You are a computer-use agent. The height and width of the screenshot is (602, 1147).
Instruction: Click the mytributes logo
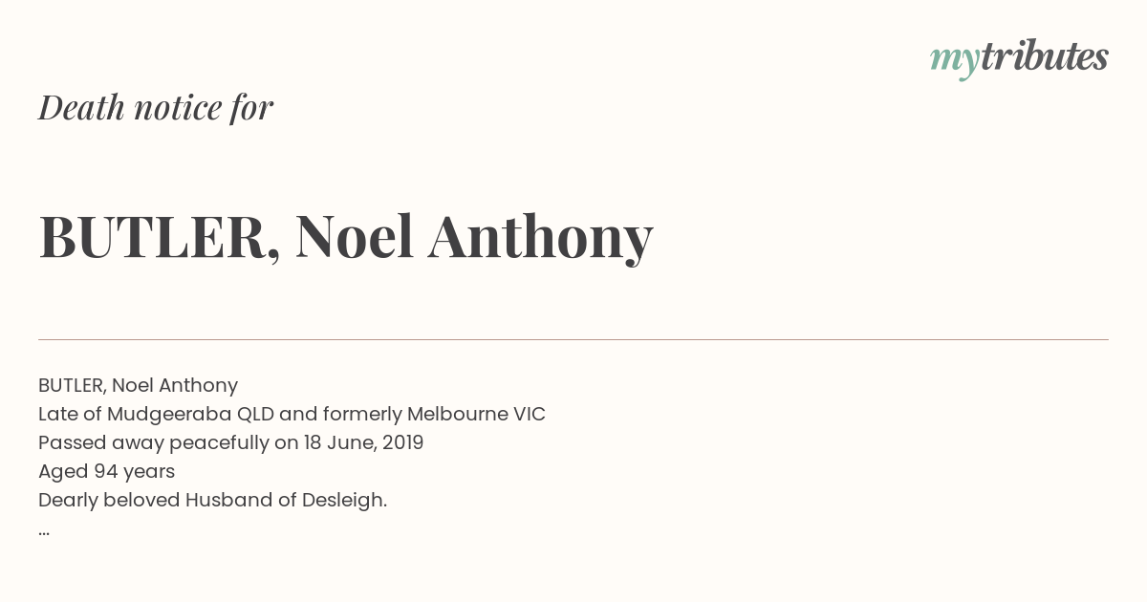pos(1019,59)
